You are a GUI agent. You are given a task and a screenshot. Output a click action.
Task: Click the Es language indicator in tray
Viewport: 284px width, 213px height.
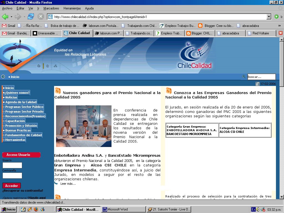[x=253, y=209]
